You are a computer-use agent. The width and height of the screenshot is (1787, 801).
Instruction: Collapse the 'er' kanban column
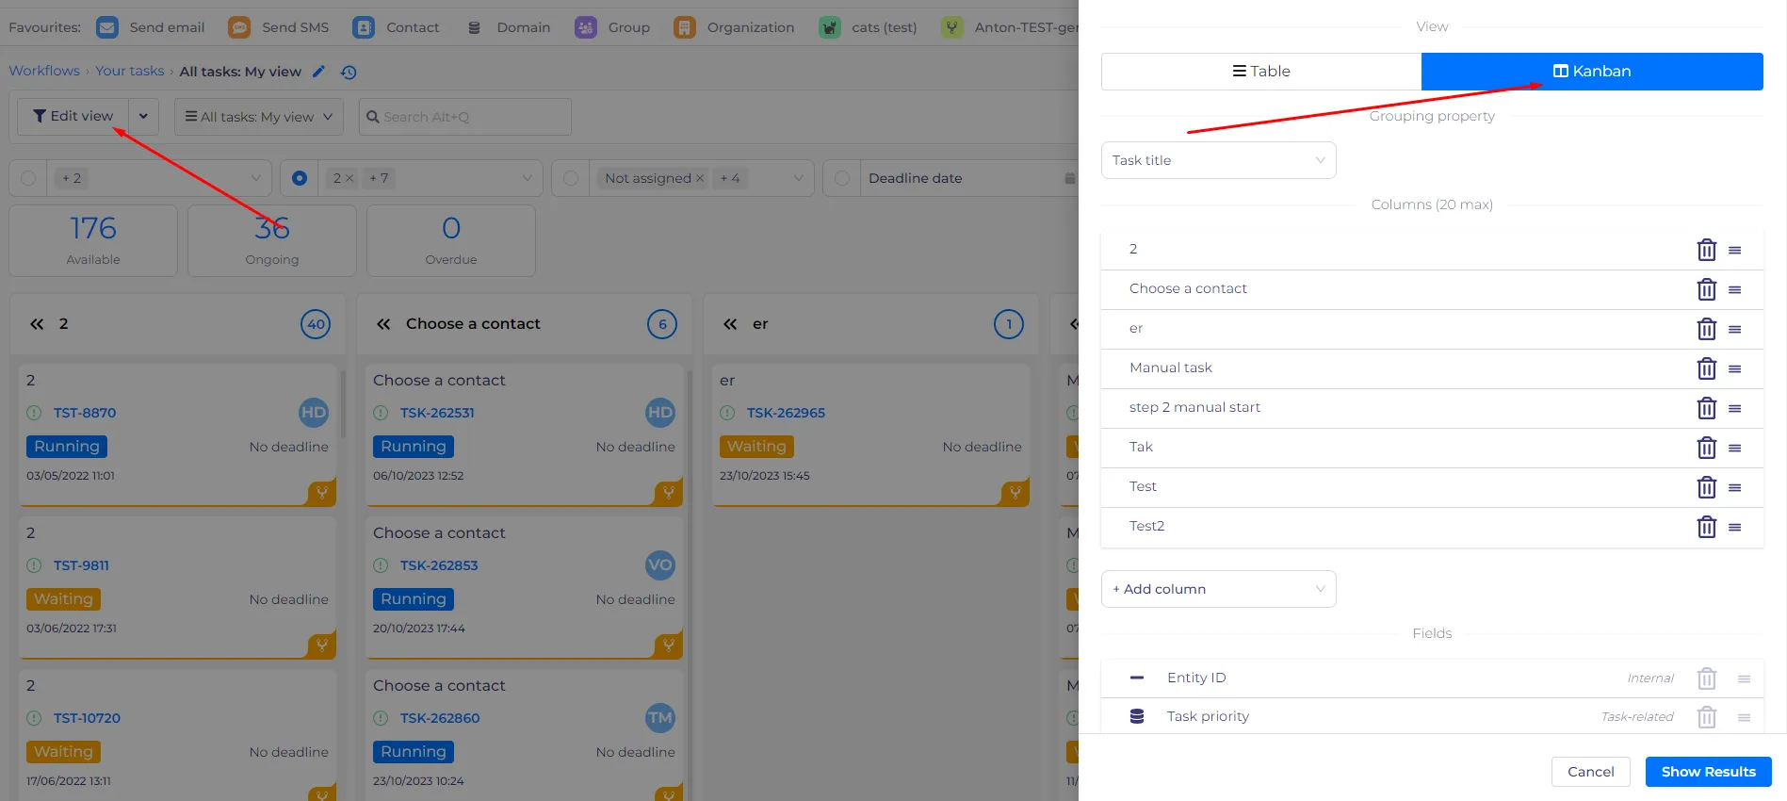click(x=730, y=324)
